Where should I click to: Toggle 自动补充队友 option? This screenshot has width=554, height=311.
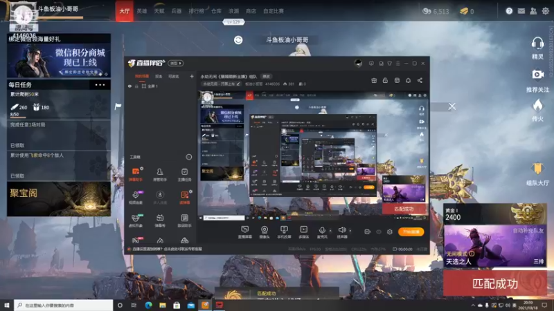point(528,231)
